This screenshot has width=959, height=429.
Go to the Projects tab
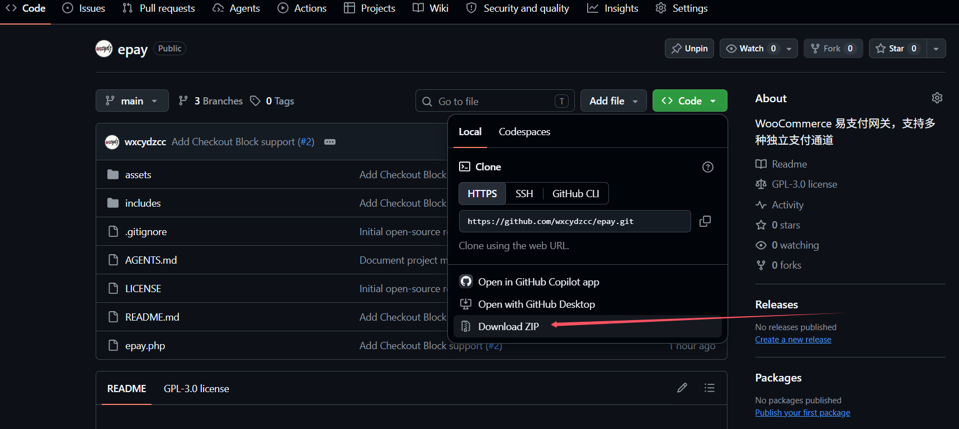click(x=370, y=8)
